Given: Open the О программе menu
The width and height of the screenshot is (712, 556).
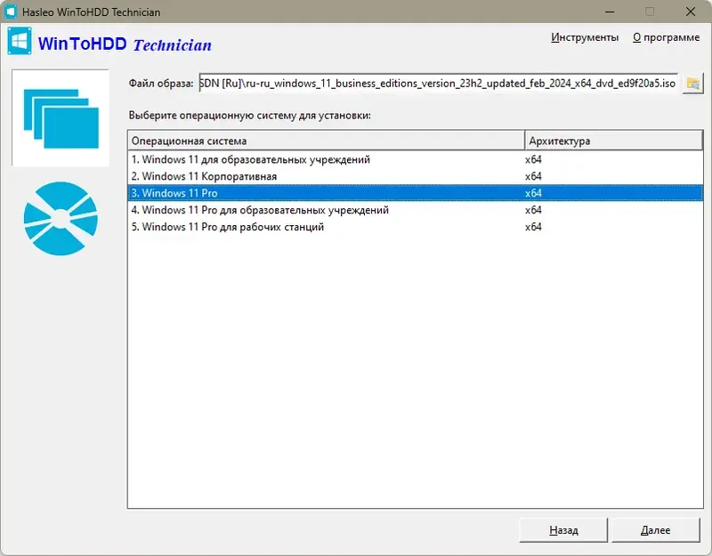Looking at the screenshot, I should coord(666,37).
